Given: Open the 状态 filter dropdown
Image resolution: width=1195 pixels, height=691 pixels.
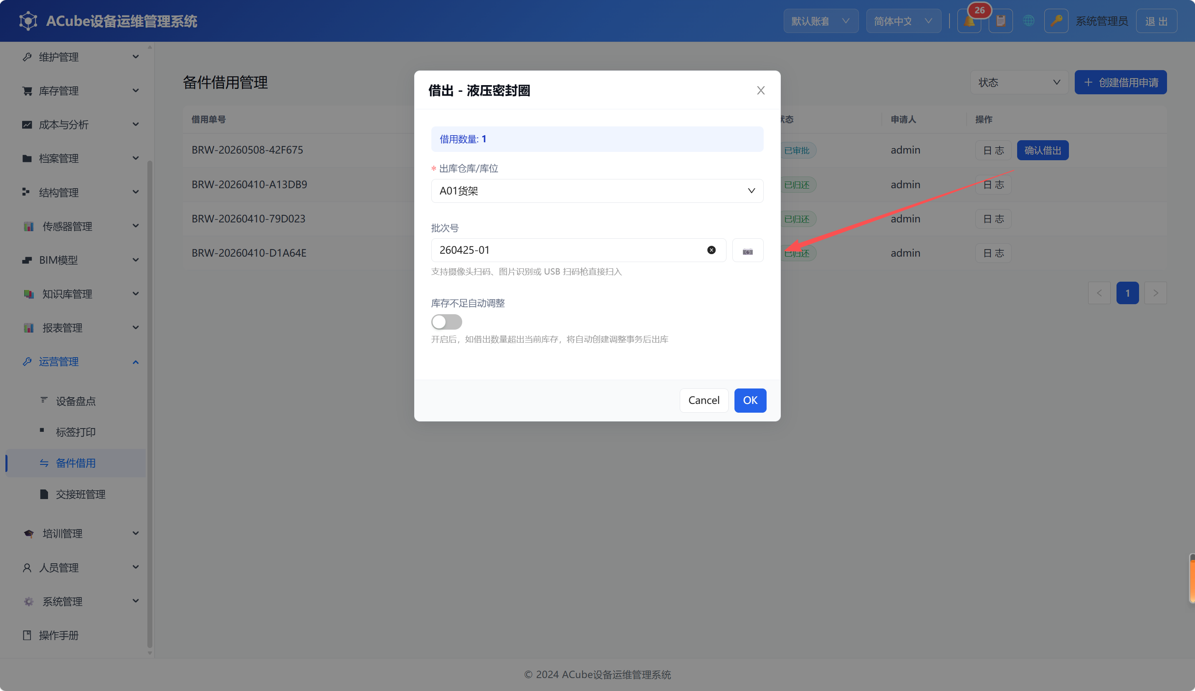Looking at the screenshot, I should tap(1019, 83).
